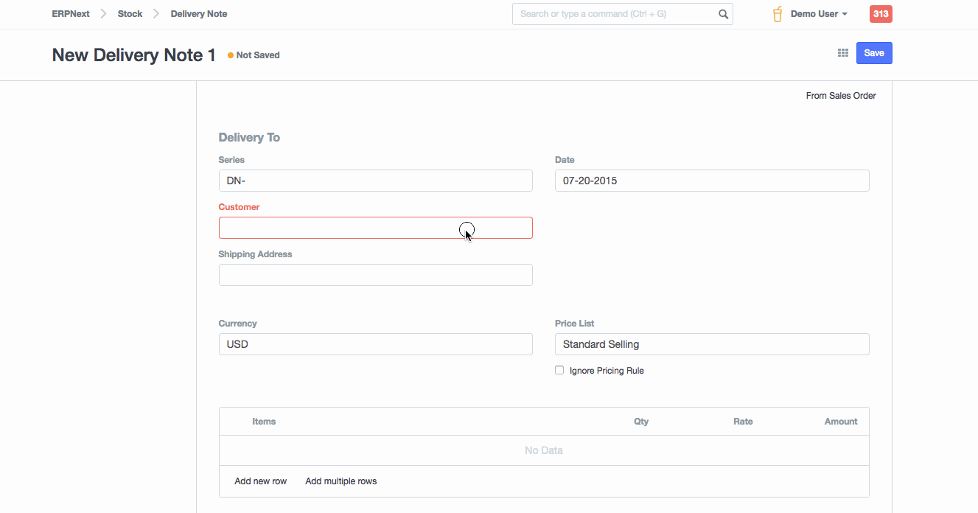The width and height of the screenshot is (978, 513).
Task: Click the Shipping Address field
Action: point(375,275)
